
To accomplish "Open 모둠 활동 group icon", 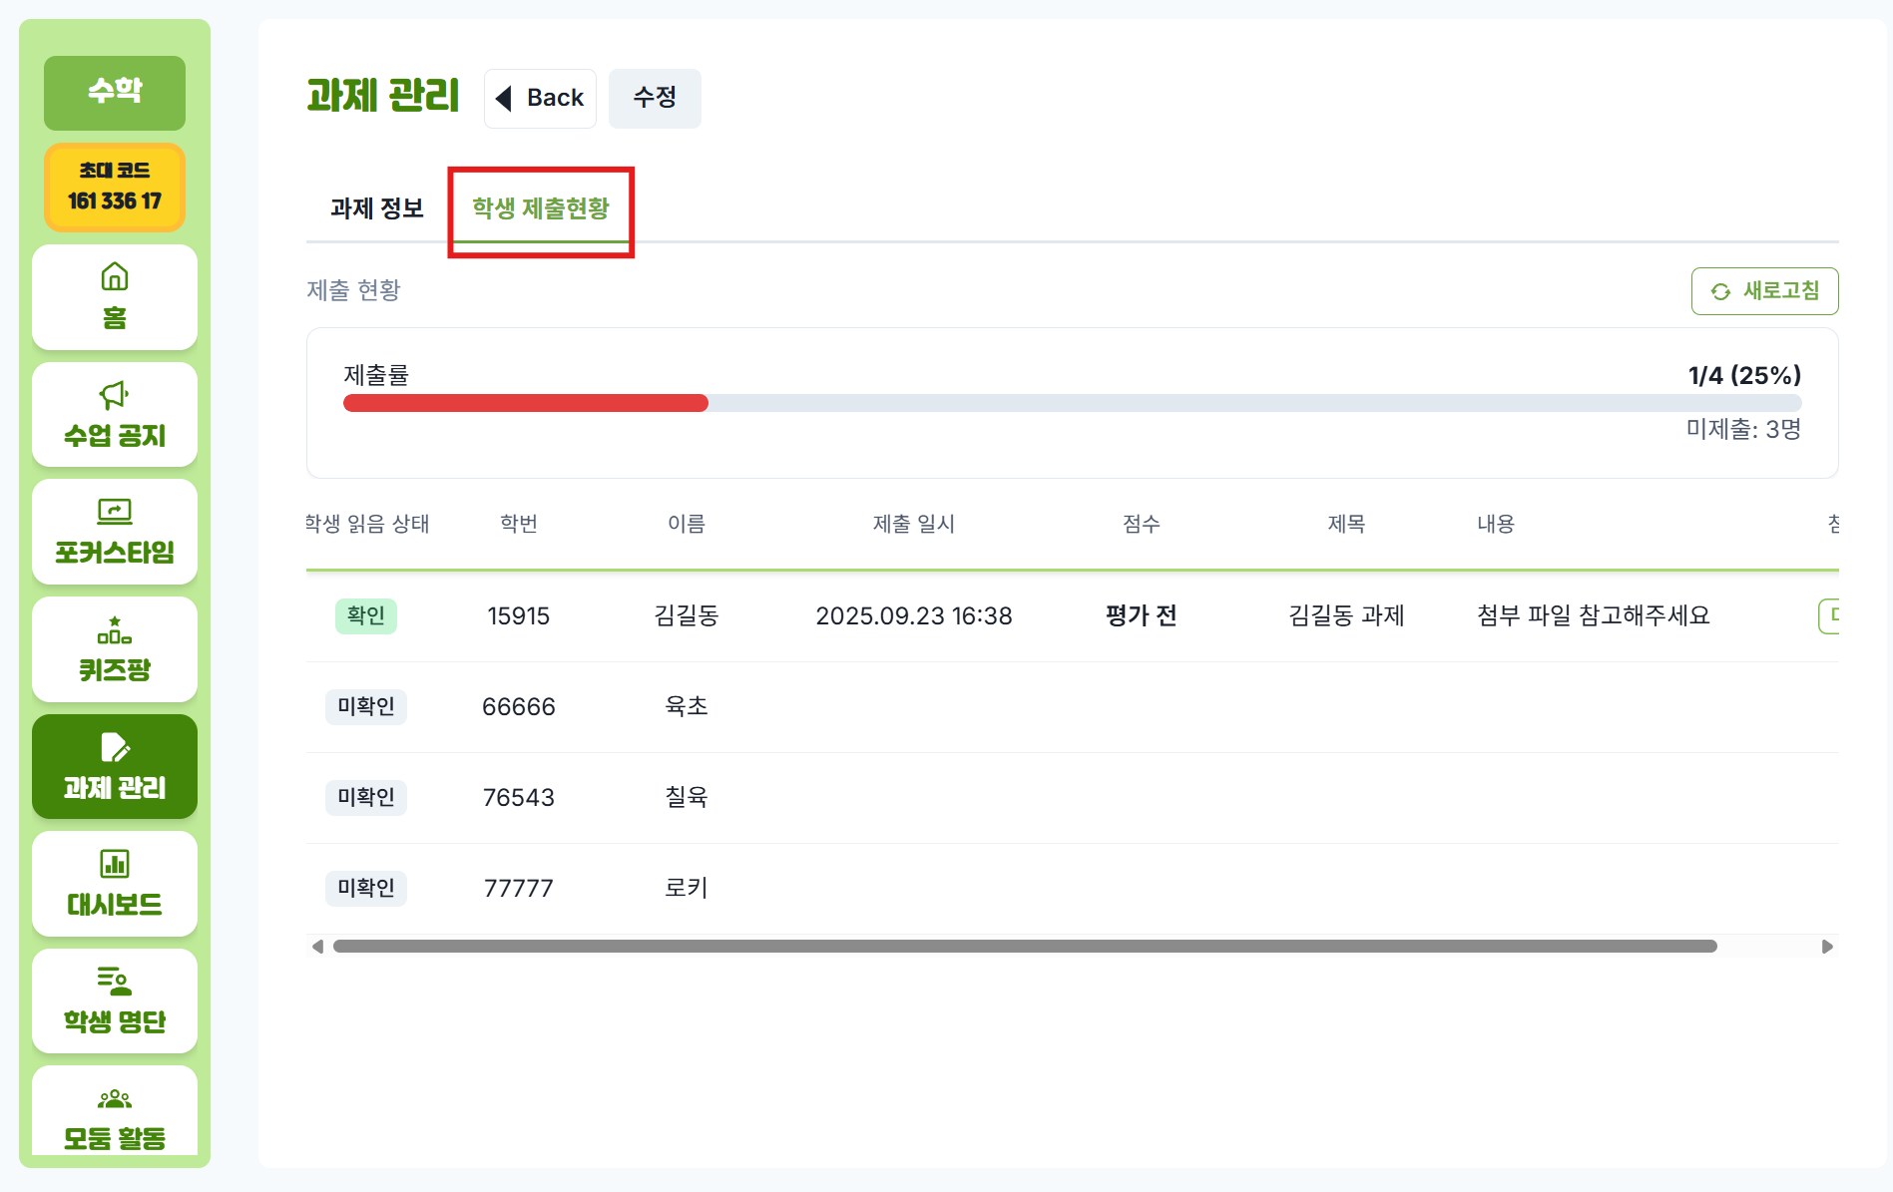I will tap(115, 1099).
